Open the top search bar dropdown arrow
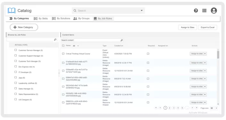This screenshot has height=120, width=226. pos(142,11)
